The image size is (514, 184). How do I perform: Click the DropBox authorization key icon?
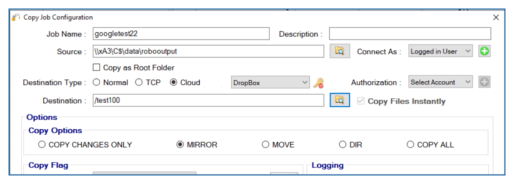tap(318, 83)
